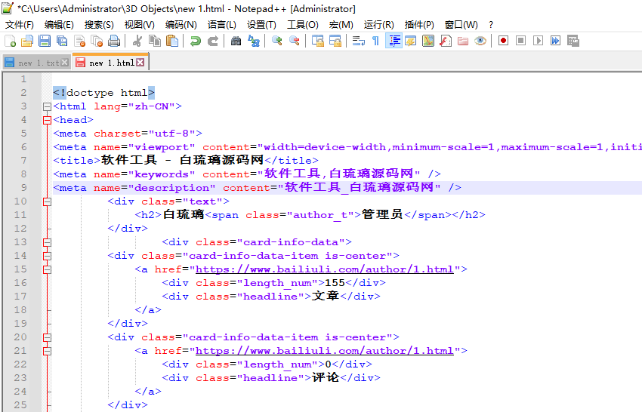Click the Close All documents icon

(97, 41)
